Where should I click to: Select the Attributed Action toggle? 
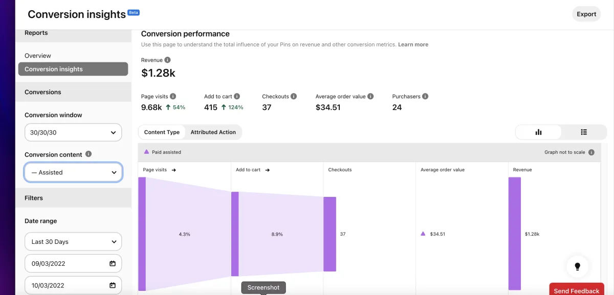tap(213, 132)
